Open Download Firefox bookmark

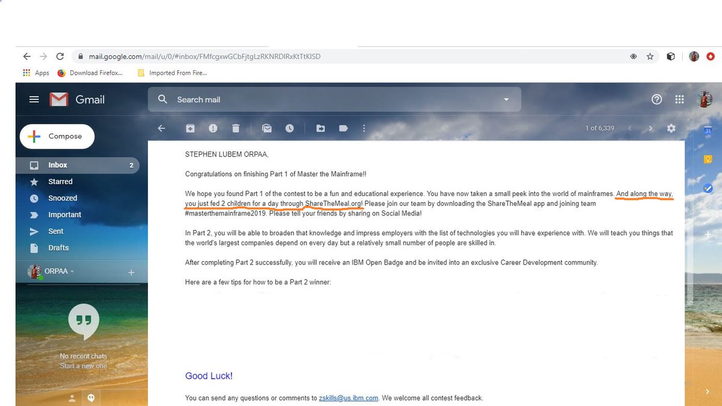(x=90, y=73)
